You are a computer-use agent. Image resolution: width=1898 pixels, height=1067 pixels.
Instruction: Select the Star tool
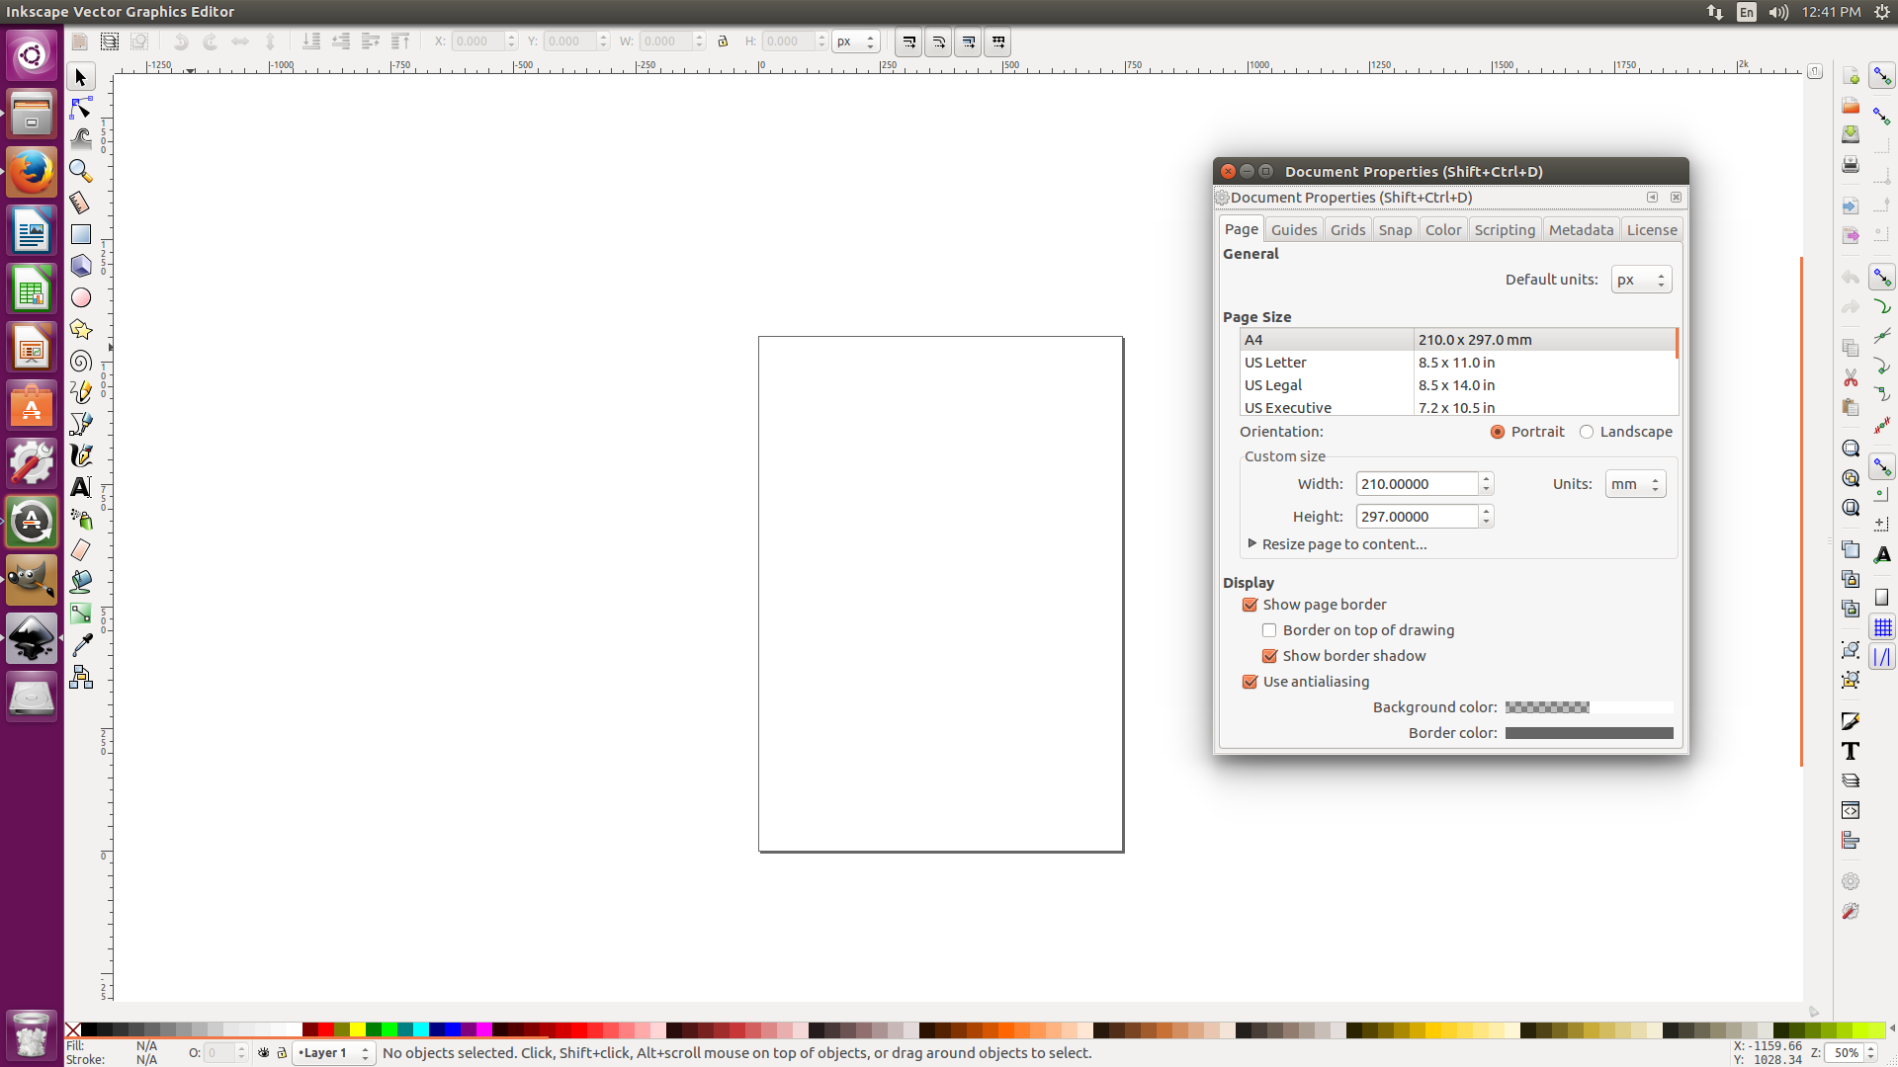click(x=81, y=330)
